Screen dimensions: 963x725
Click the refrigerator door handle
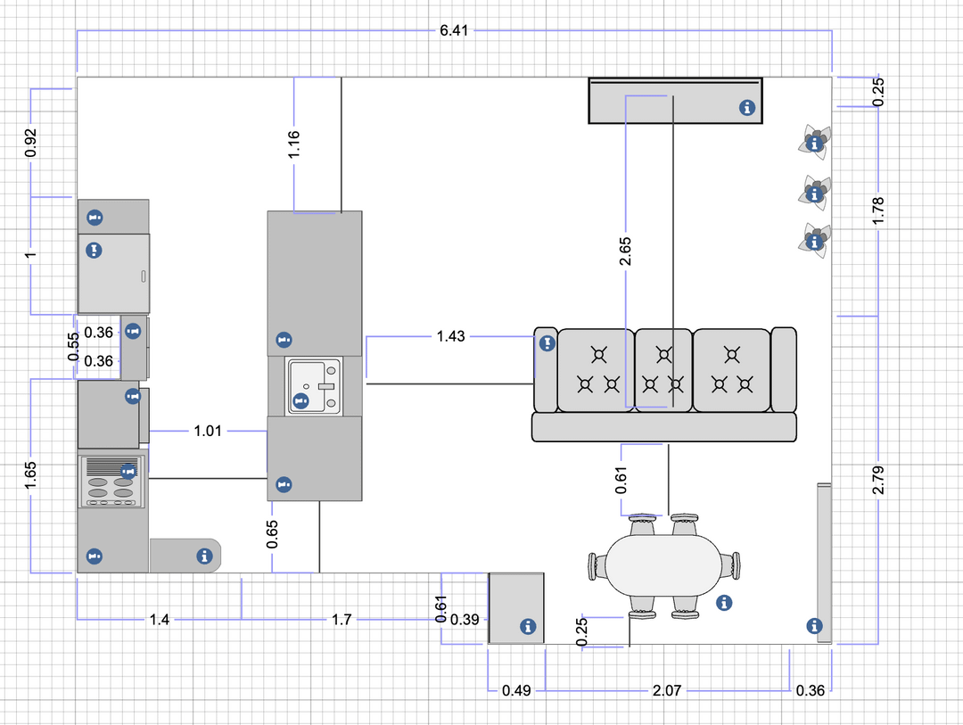(144, 276)
